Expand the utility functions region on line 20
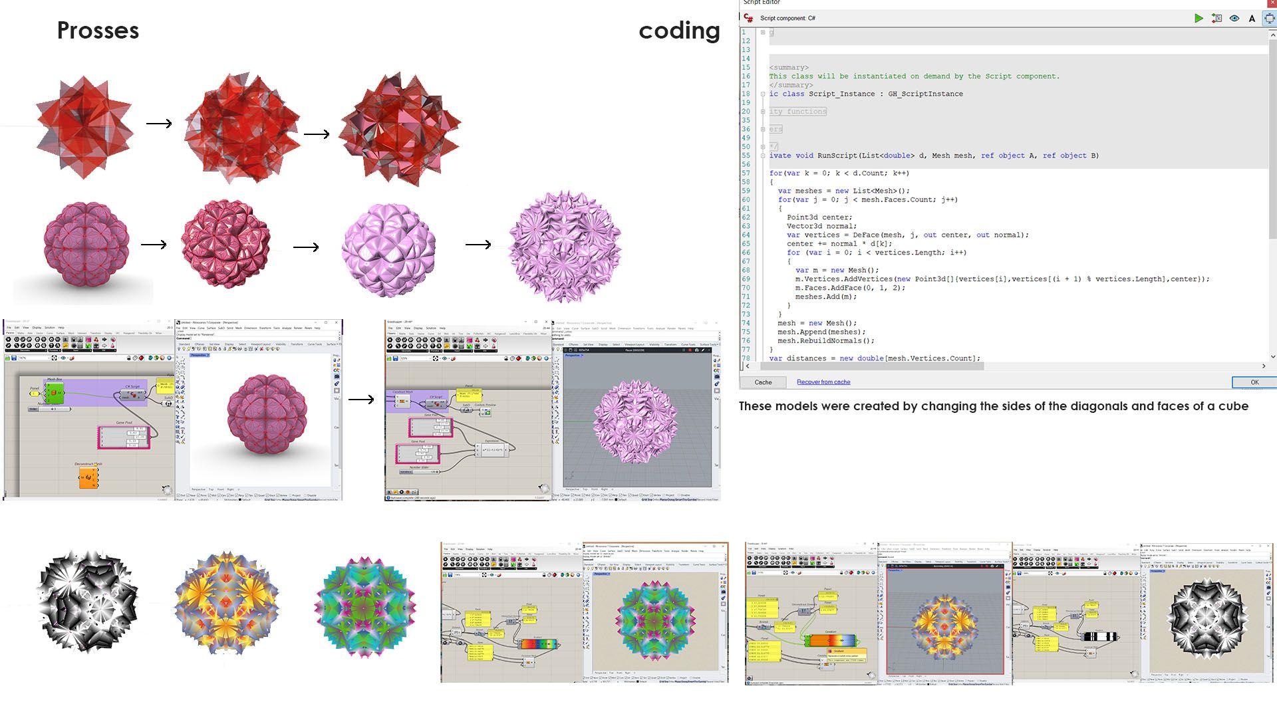 763,112
